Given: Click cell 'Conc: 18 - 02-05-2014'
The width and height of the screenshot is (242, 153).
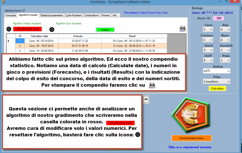Looking at the screenshot, I should [x=41, y=51].
